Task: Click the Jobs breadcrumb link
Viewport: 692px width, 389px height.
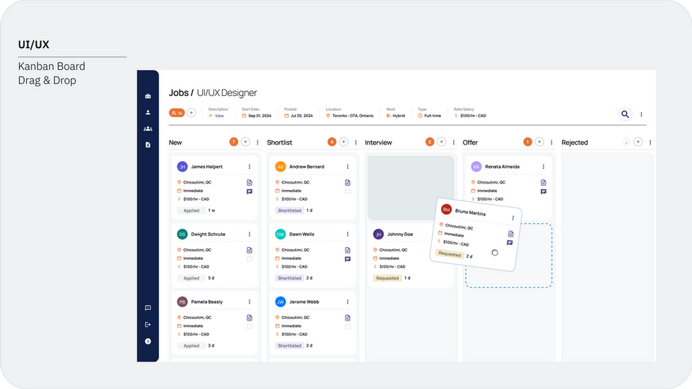Action: click(x=178, y=93)
